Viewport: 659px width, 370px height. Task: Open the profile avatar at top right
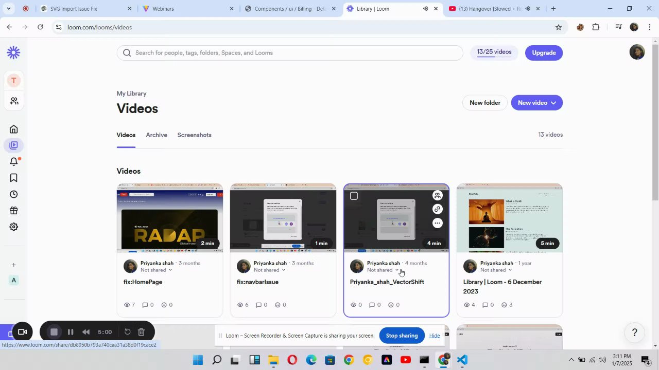tap(637, 52)
